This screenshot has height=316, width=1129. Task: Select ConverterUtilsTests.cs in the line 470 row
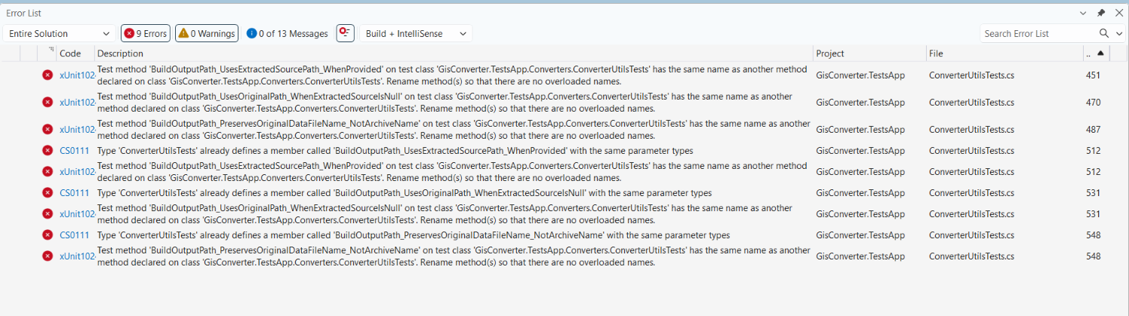coord(971,103)
